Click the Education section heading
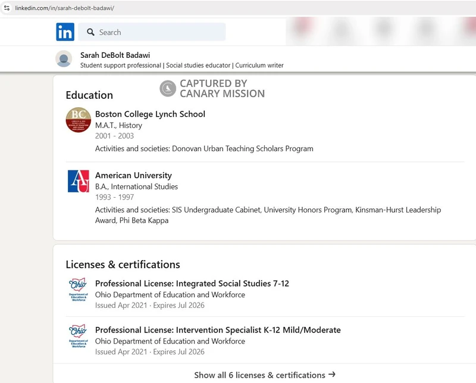 coord(89,95)
